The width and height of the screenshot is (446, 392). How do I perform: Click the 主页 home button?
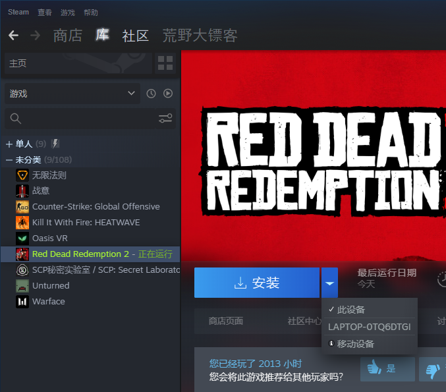[78, 63]
